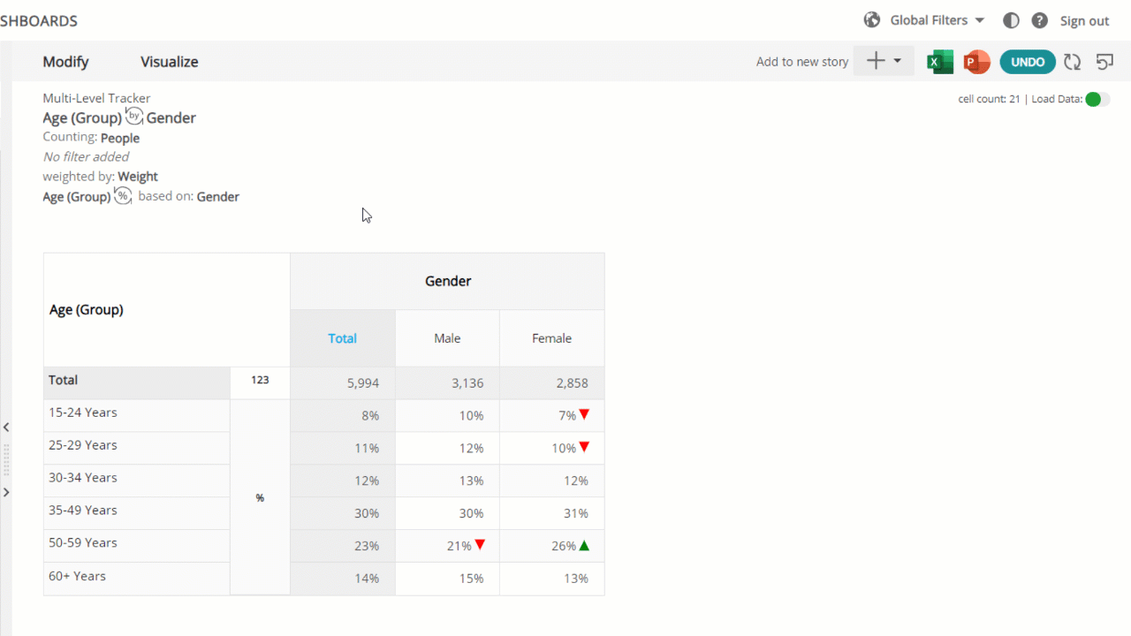The width and height of the screenshot is (1131, 636).
Task: Click the 14% cell for 60+ Years Total
Action: tap(343, 579)
